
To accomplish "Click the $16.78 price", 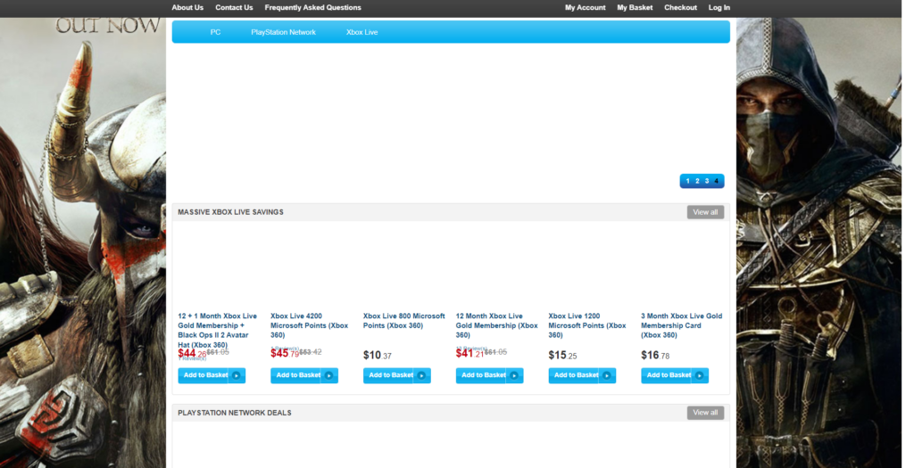I will pos(655,355).
